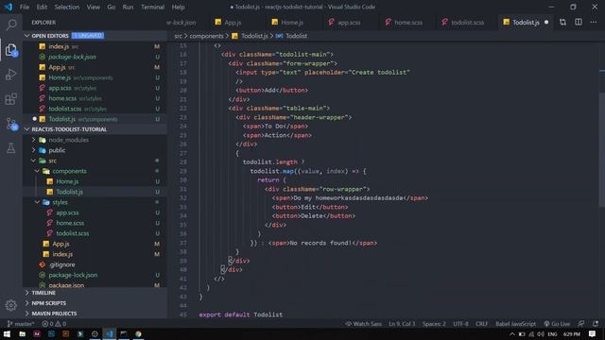The width and height of the screenshot is (605, 340).
Task: Open the Help menu
Action: pos(178,7)
